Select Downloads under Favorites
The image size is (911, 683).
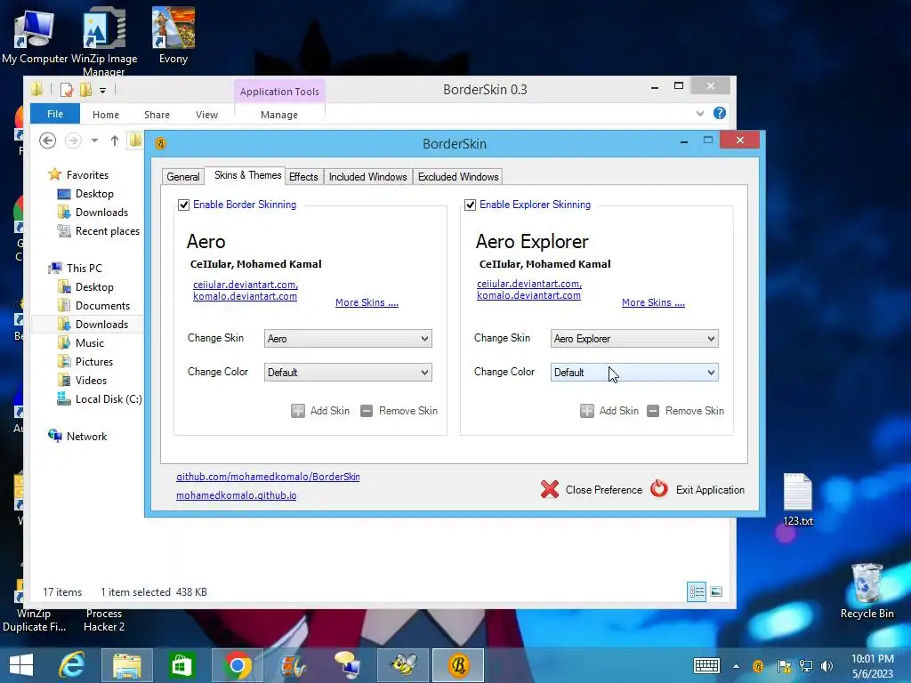pyautogui.click(x=101, y=212)
